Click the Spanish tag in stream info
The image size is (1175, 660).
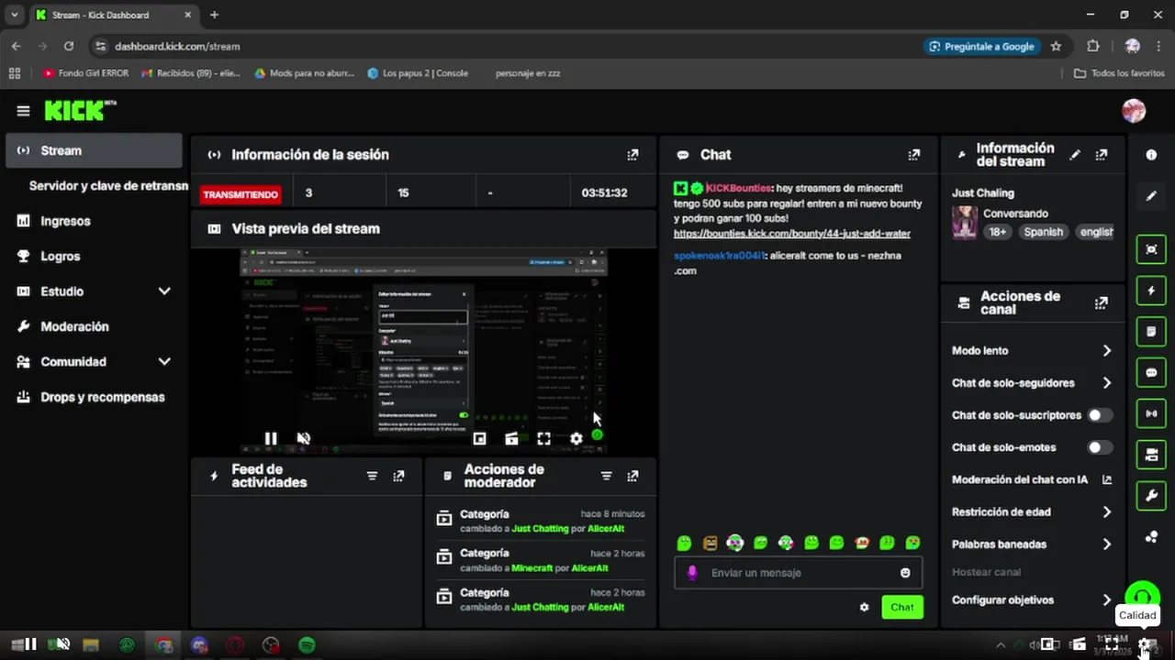tap(1043, 232)
